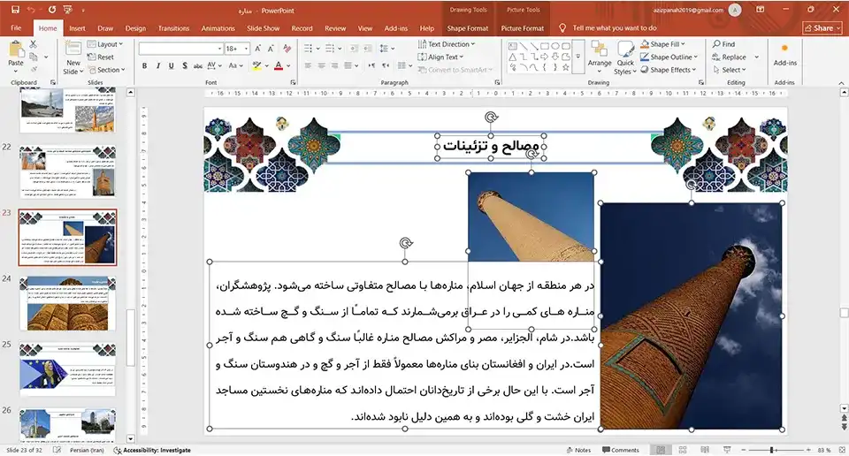Open the Font size dropdown
849x456 pixels.
247,48
